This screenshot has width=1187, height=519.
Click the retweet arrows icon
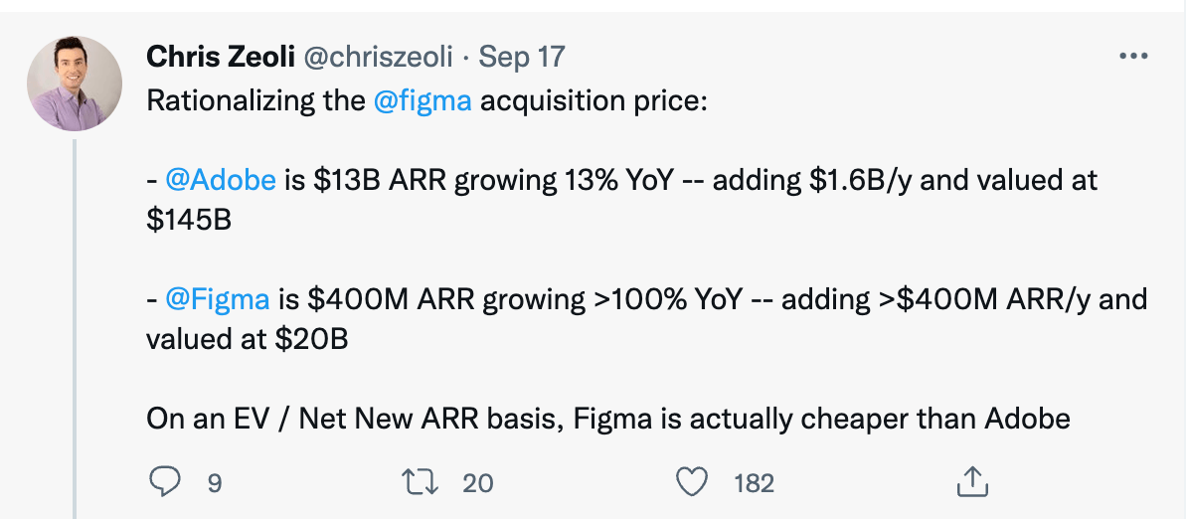[x=424, y=483]
